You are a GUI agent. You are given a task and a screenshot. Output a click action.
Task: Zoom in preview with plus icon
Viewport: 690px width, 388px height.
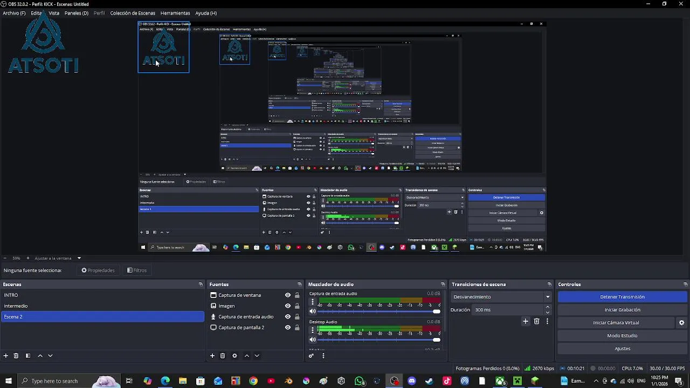[28, 258]
